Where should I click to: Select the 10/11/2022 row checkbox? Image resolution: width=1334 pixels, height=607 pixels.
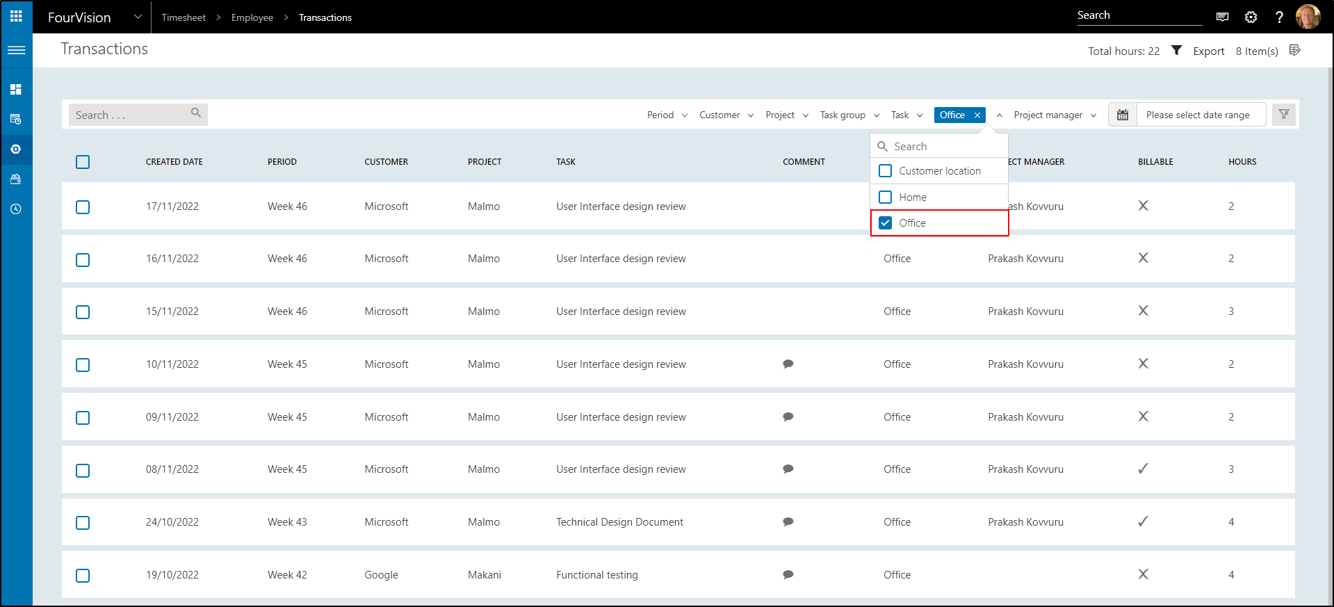point(83,365)
